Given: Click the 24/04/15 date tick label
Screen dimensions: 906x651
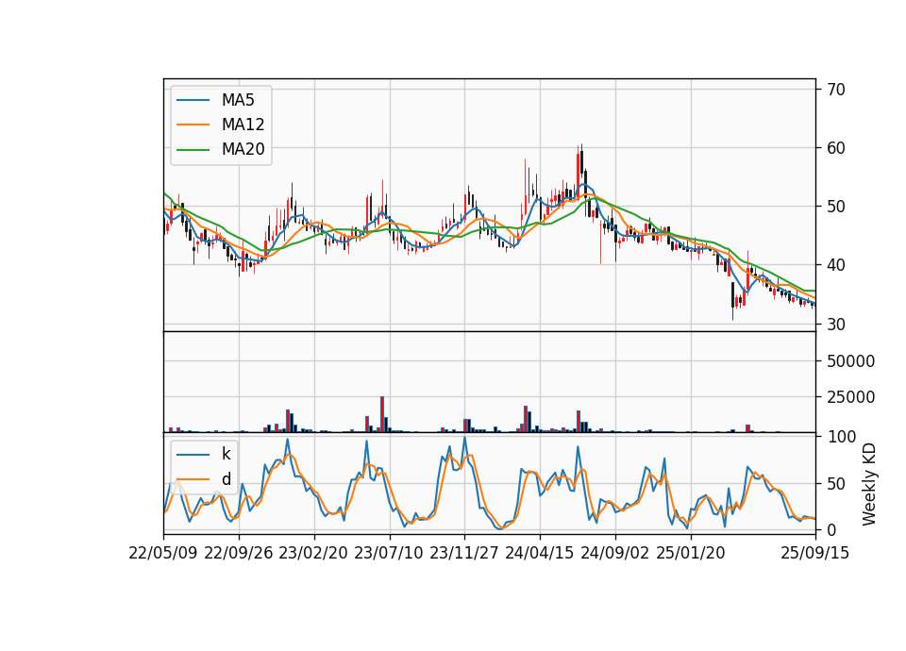Looking at the screenshot, I should (x=540, y=553).
